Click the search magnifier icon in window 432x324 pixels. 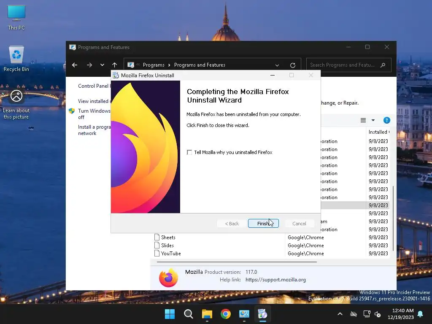383,65
